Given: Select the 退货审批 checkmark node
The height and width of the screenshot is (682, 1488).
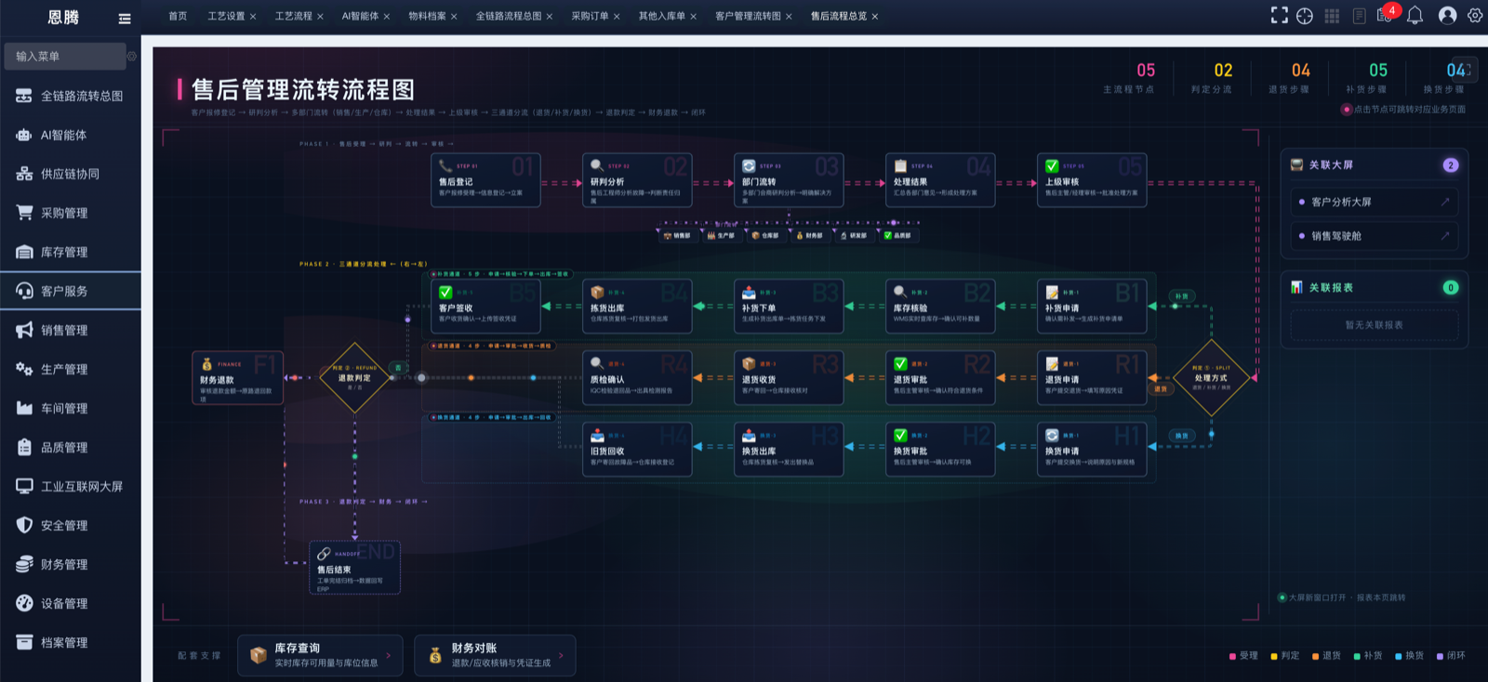Looking at the screenshot, I should (x=940, y=378).
